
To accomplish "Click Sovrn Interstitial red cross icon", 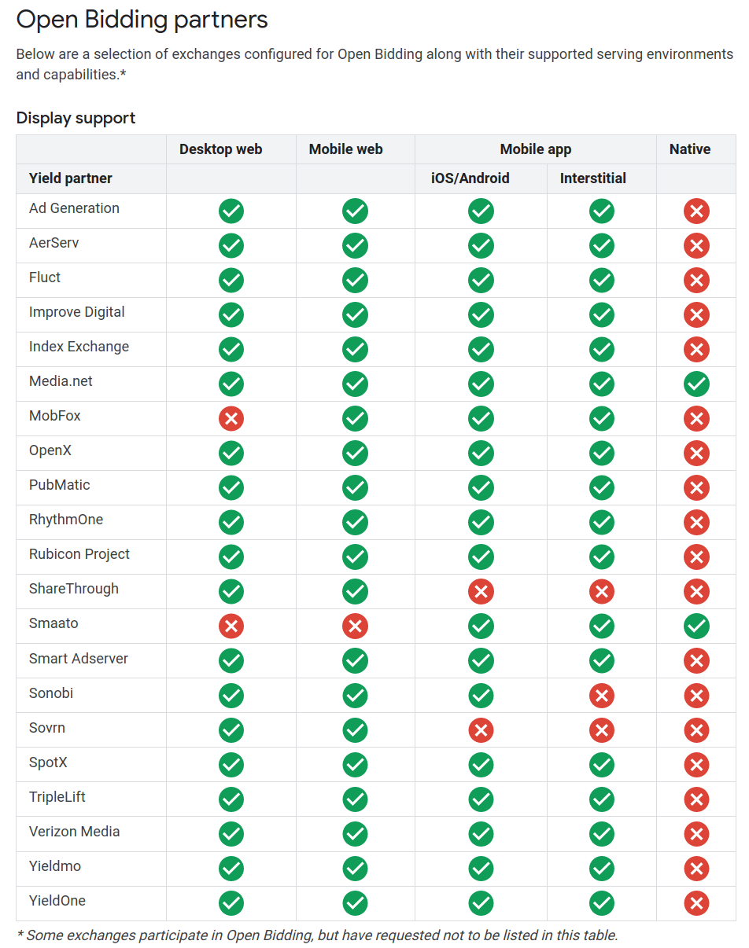I will click(602, 730).
